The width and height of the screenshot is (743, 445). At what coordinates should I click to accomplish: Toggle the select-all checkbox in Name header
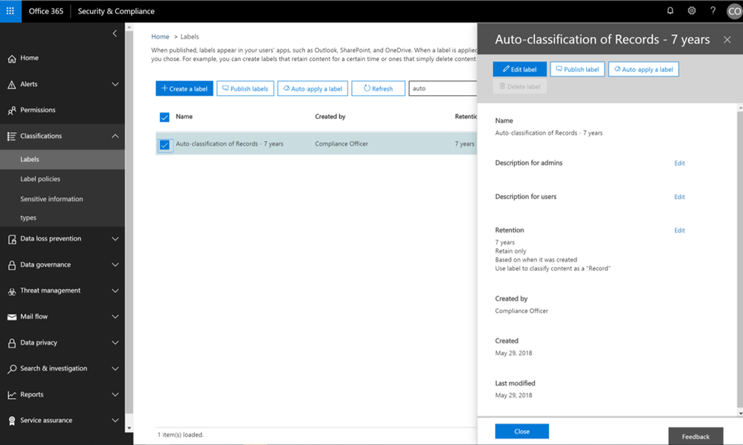[x=164, y=117]
